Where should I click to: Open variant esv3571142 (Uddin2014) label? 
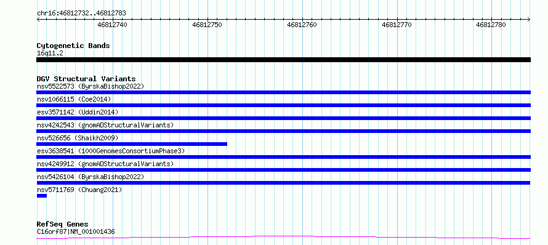(78, 112)
